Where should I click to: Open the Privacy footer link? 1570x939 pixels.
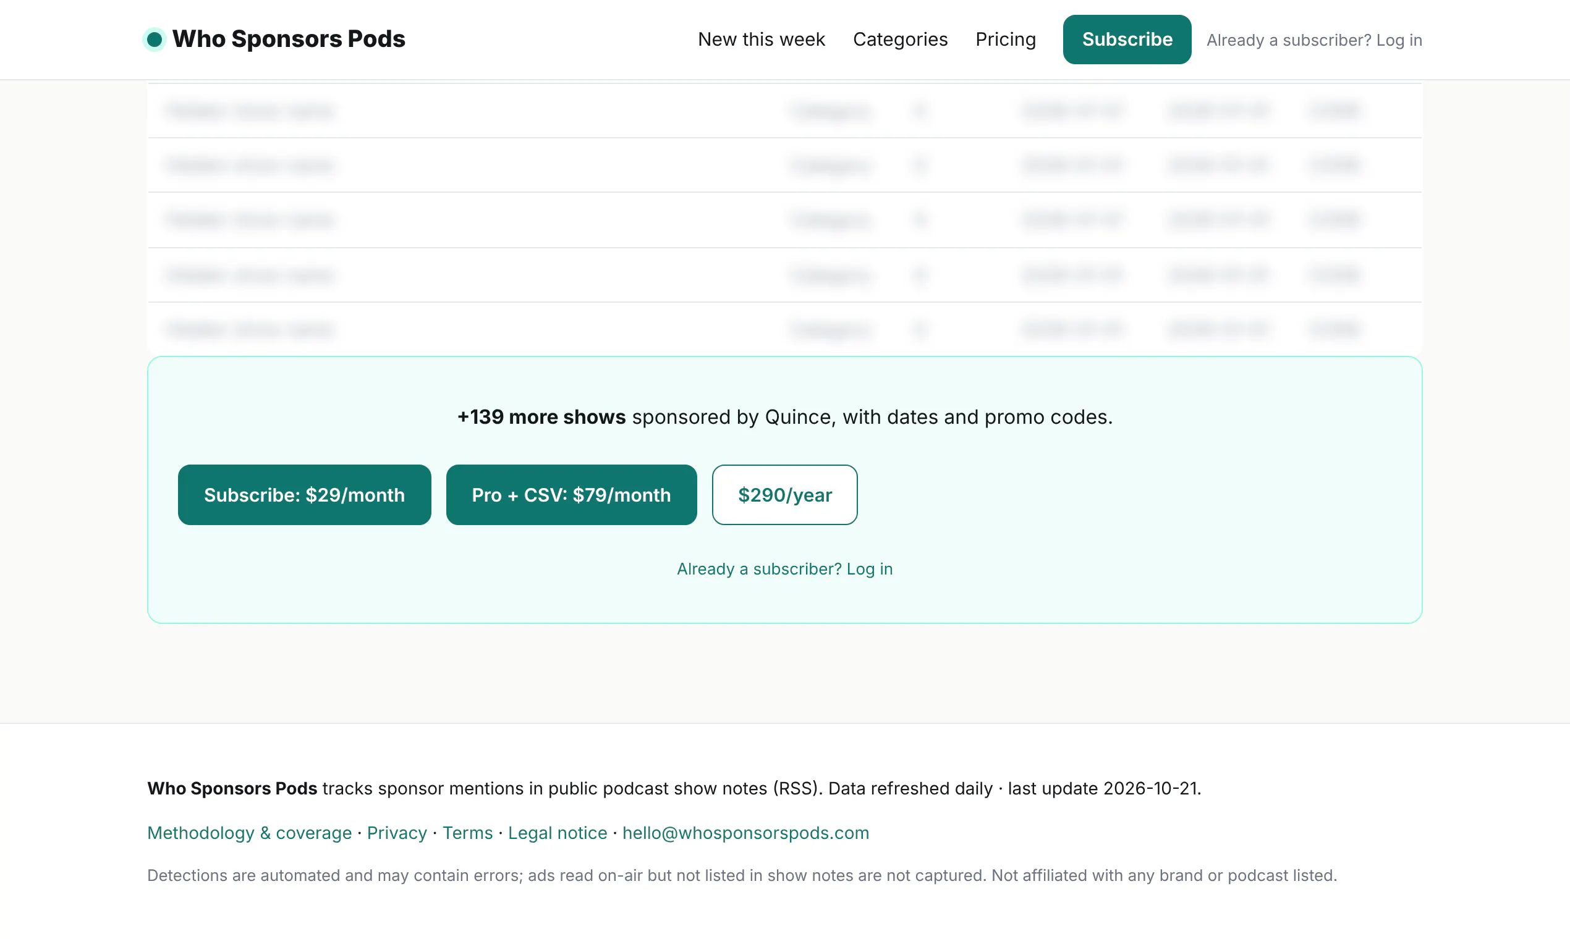(397, 833)
